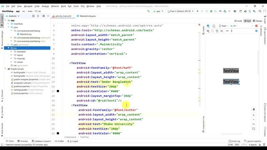This screenshot has width=267, height=150.
Task: Switch editor to Design view
Action: pos(257,21)
